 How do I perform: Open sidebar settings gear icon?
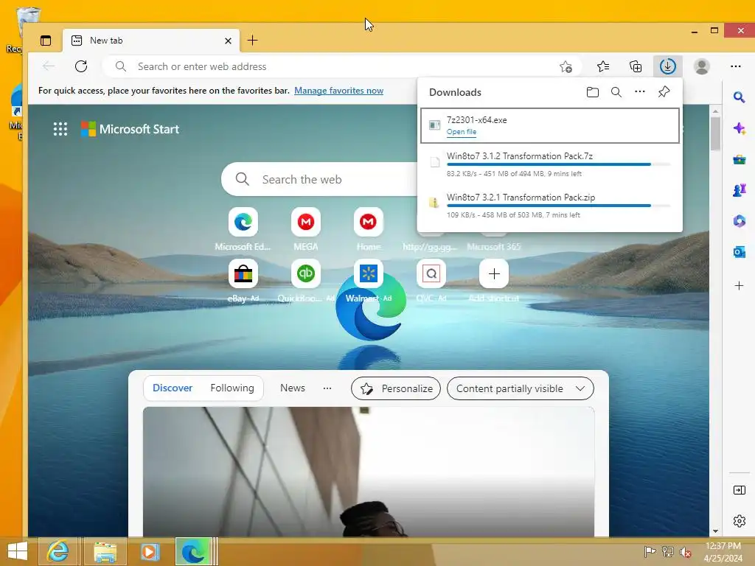pos(739,521)
